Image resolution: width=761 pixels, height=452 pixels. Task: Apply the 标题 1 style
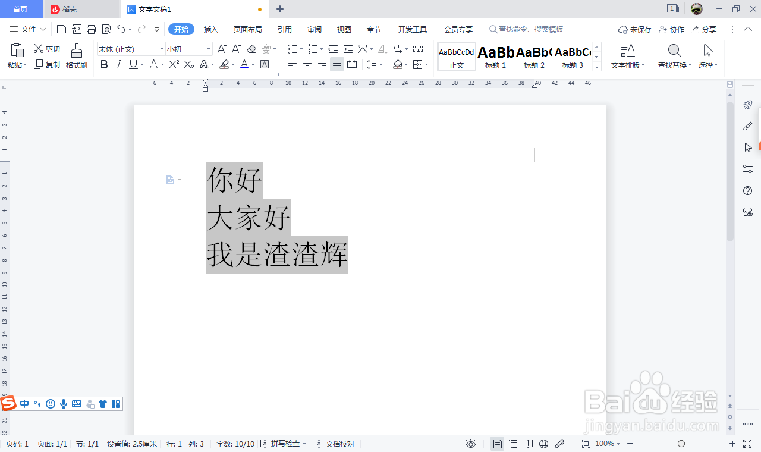pyautogui.click(x=495, y=56)
